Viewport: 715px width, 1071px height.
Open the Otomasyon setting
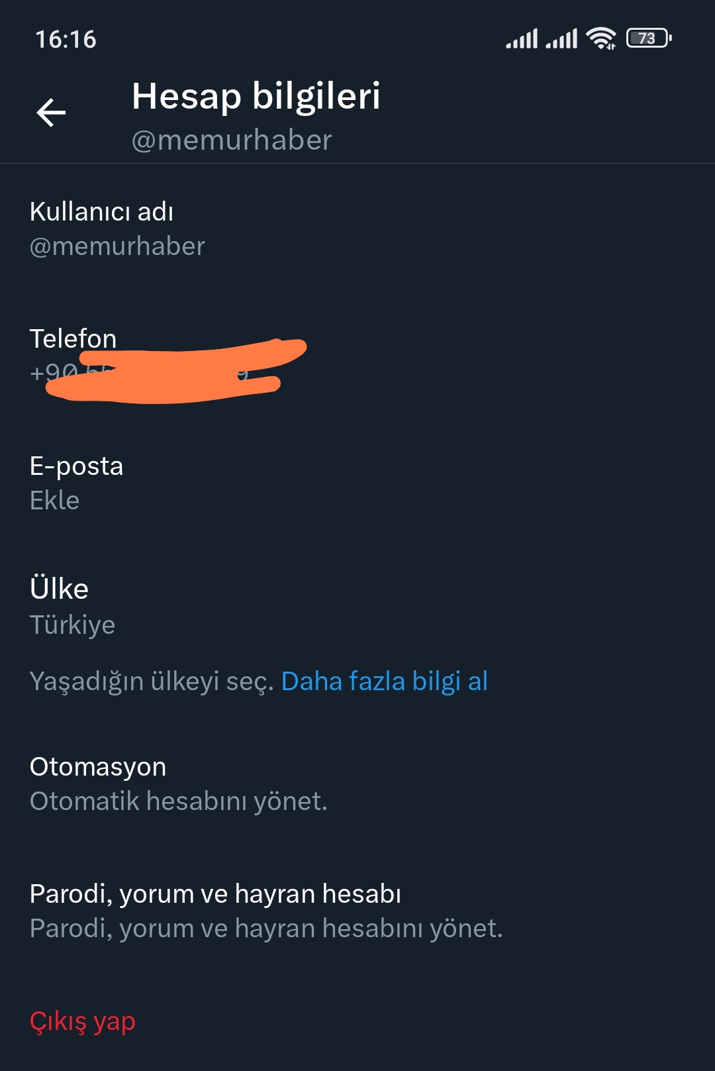[358, 784]
